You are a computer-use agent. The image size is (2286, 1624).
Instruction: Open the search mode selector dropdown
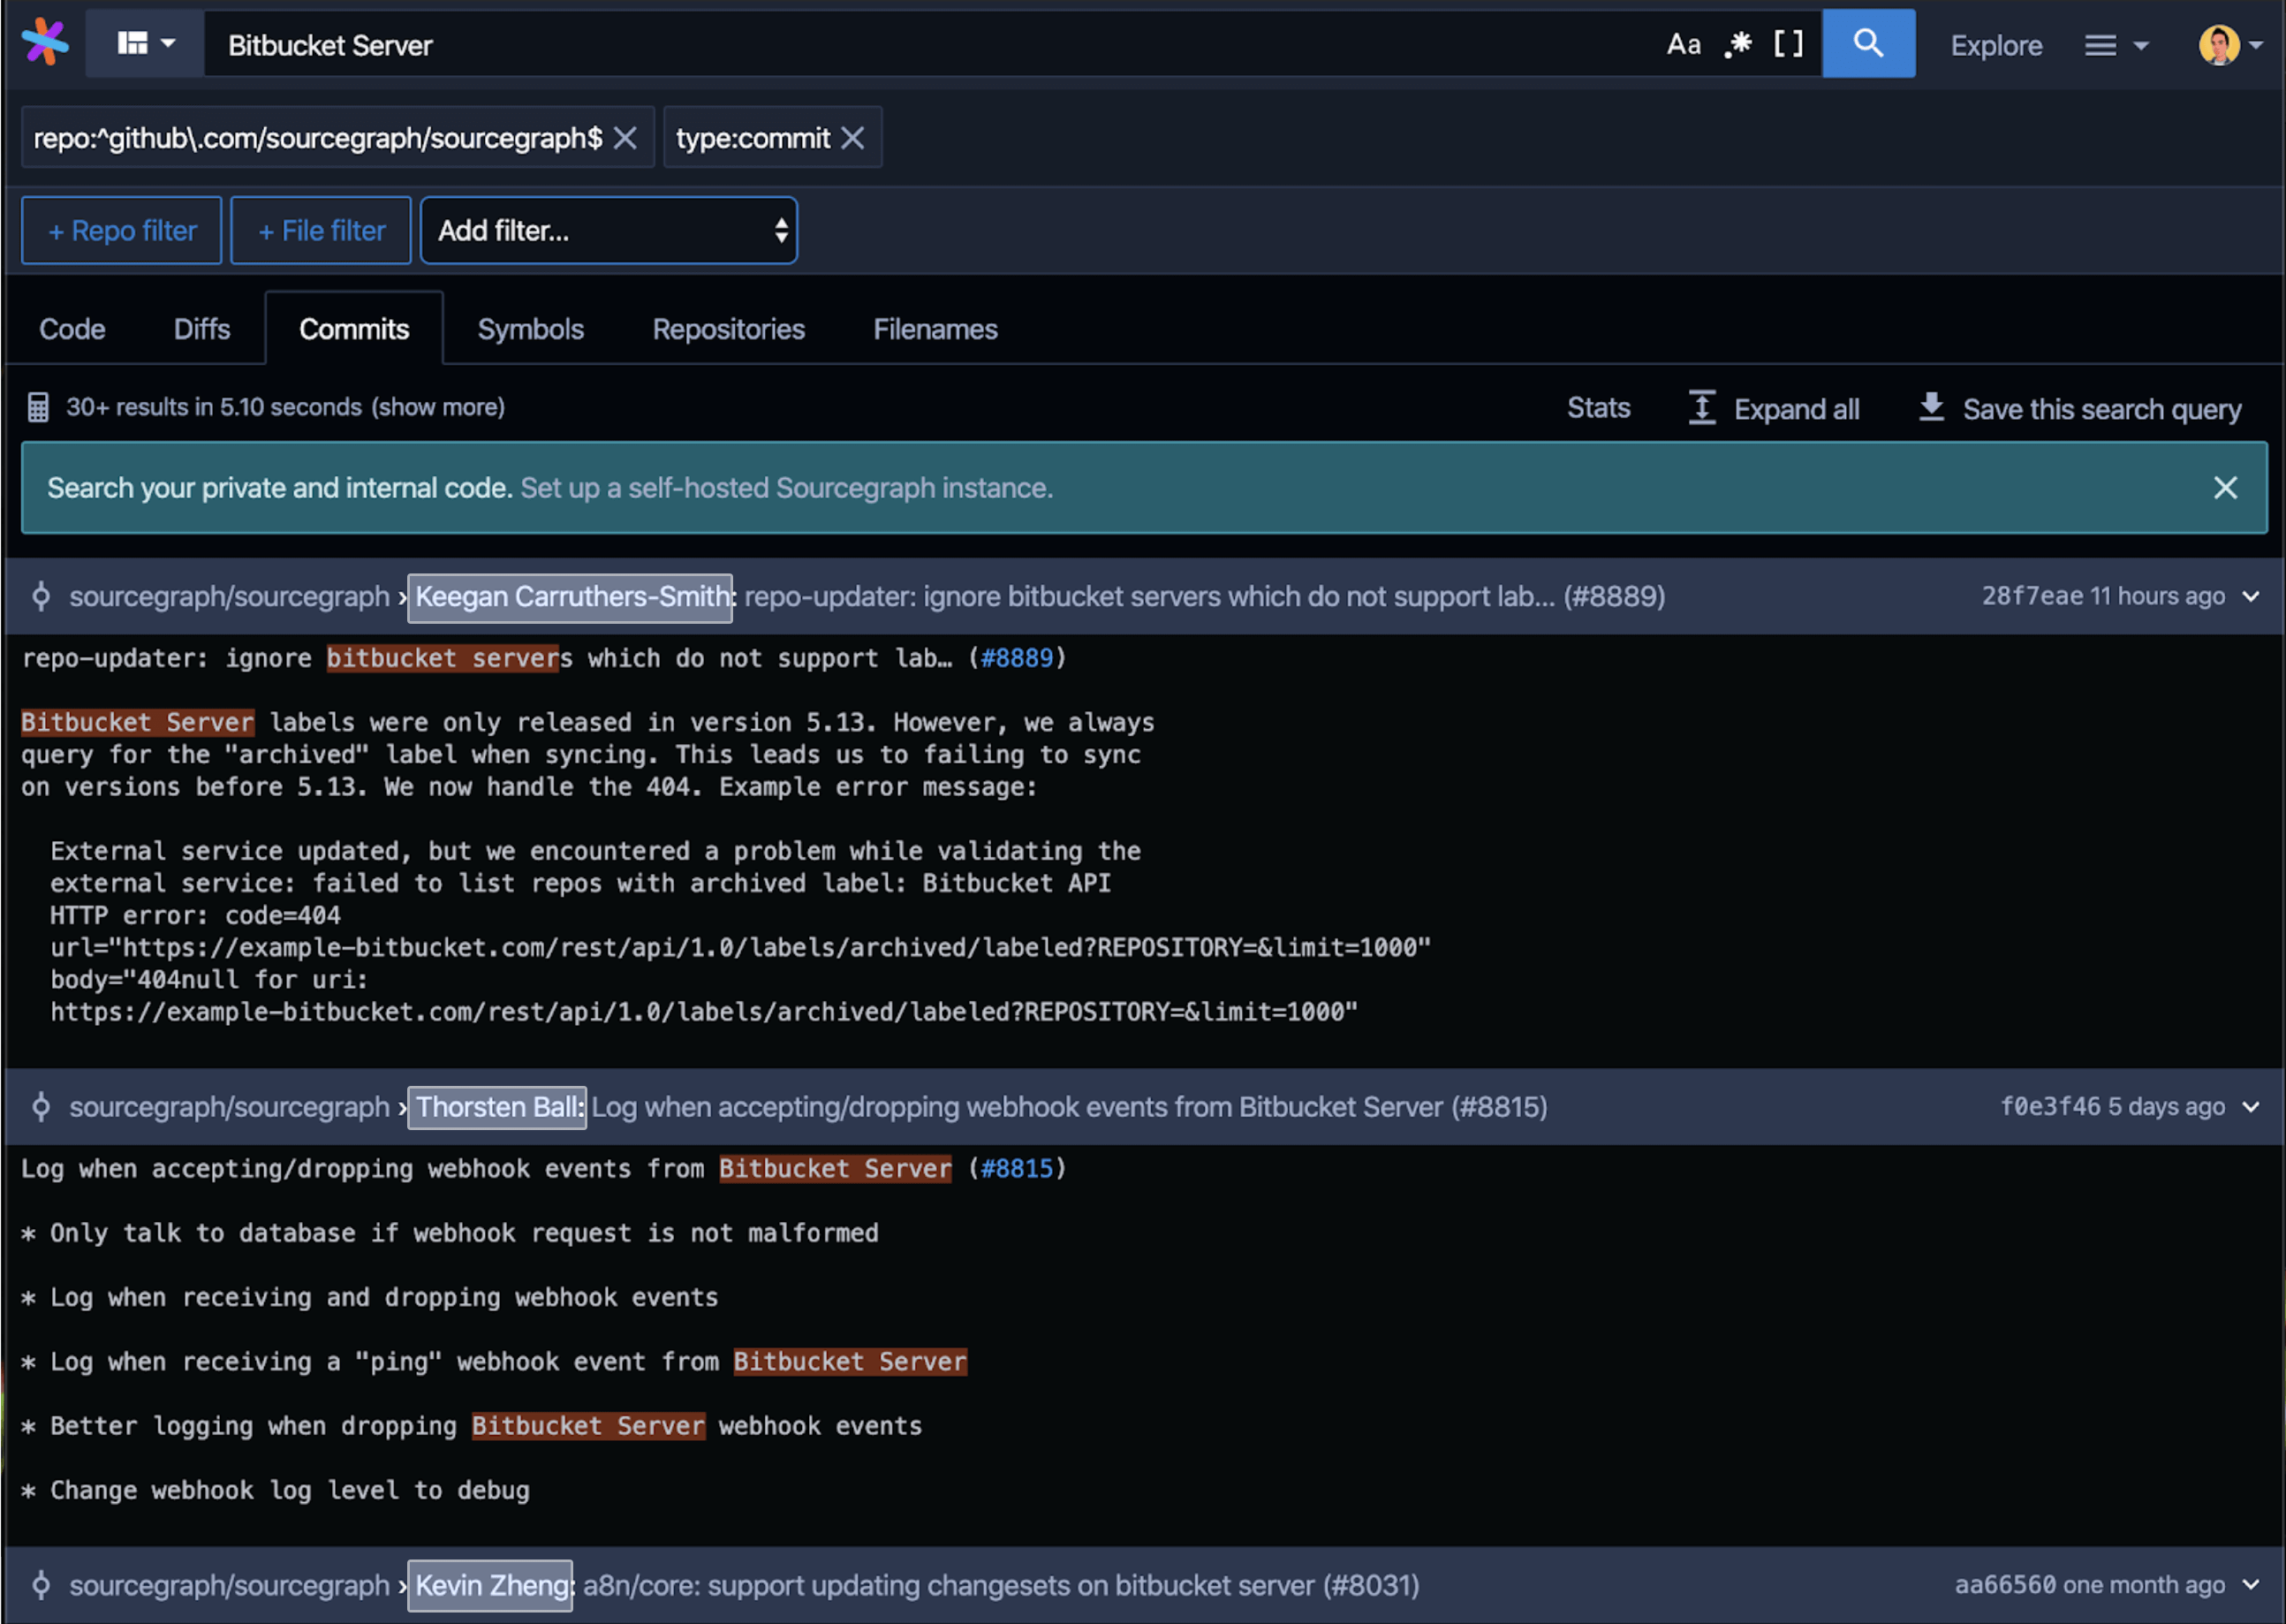[146, 44]
